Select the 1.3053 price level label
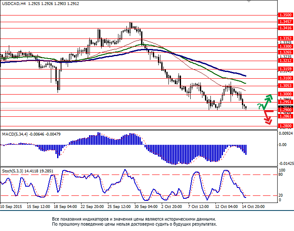The height and width of the screenshot is (231, 294). 286,86
